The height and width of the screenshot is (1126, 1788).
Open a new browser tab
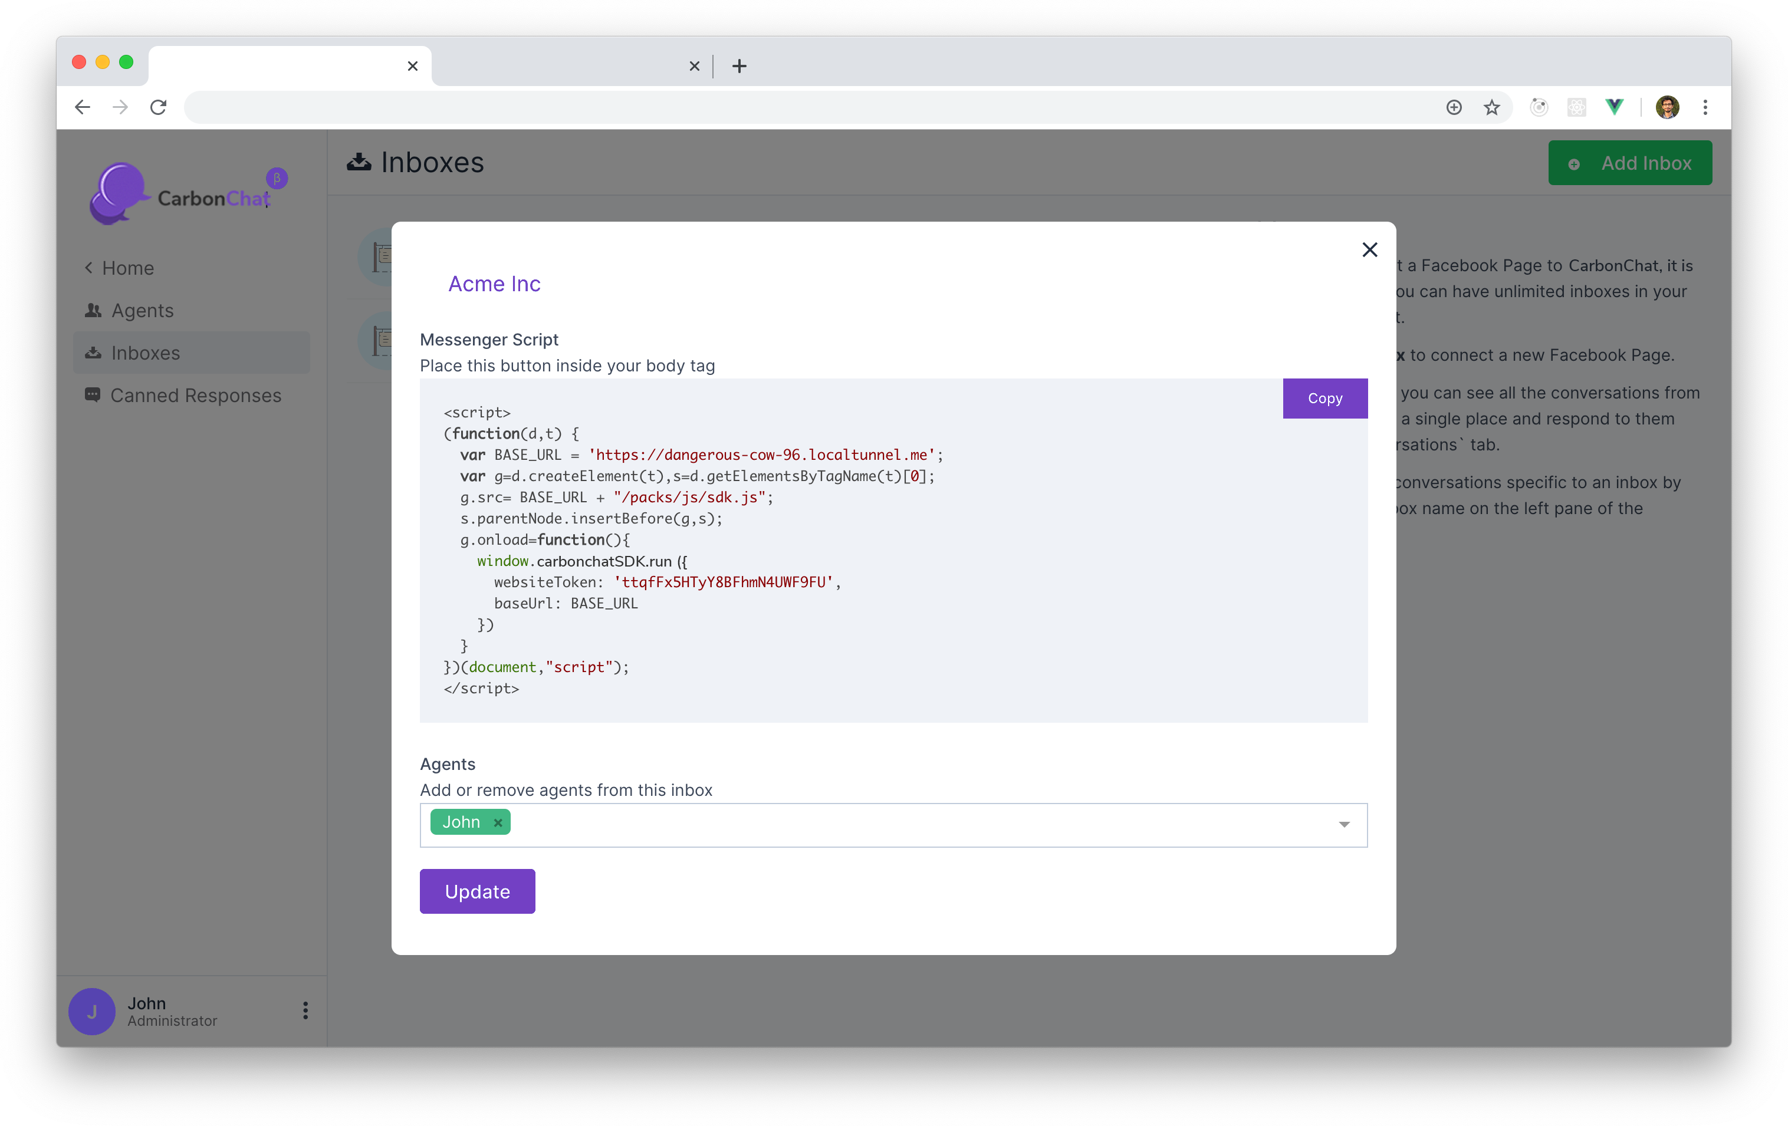739,66
